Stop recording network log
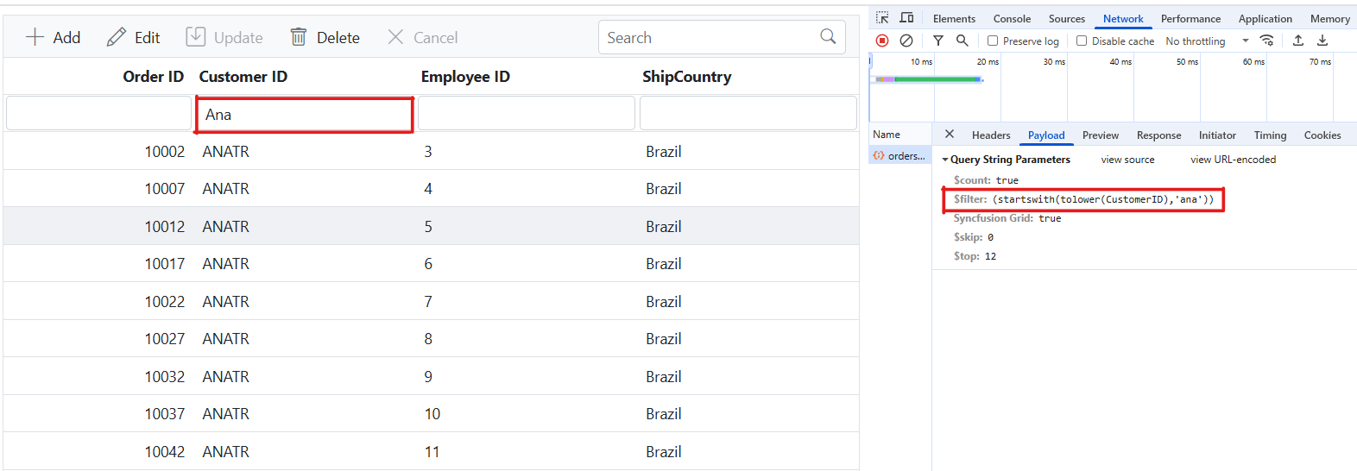The width and height of the screenshot is (1357, 471). click(882, 41)
